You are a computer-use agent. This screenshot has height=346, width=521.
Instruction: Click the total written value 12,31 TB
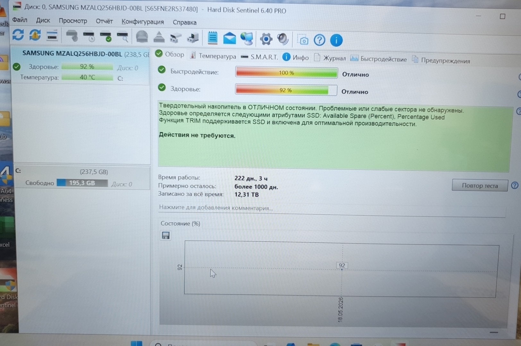pyautogui.click(x=246, y=194)
